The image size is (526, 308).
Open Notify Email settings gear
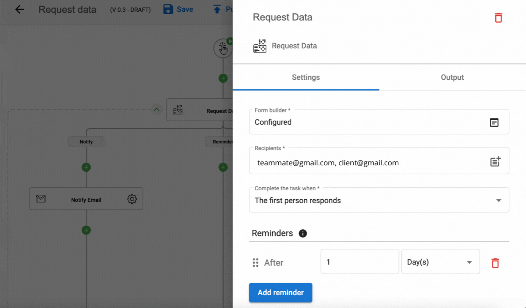click(132, 199)
